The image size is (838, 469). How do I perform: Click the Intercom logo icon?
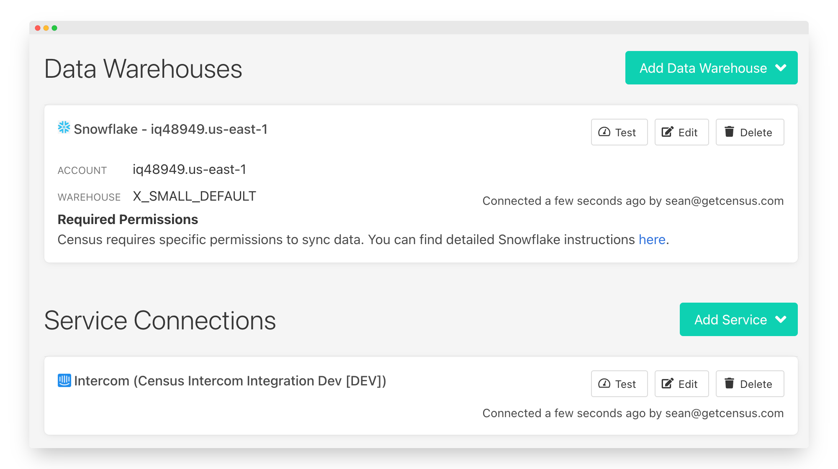click(x=64, y=380)
